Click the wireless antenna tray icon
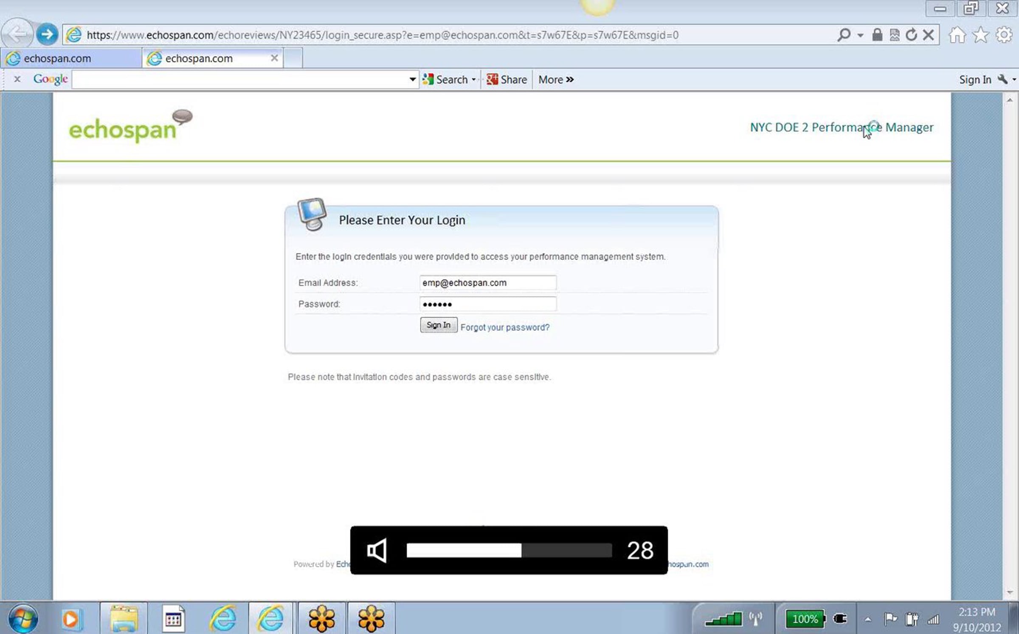Image resolution: width=1019 pixels, height=634 pixels. click(755, 619)
